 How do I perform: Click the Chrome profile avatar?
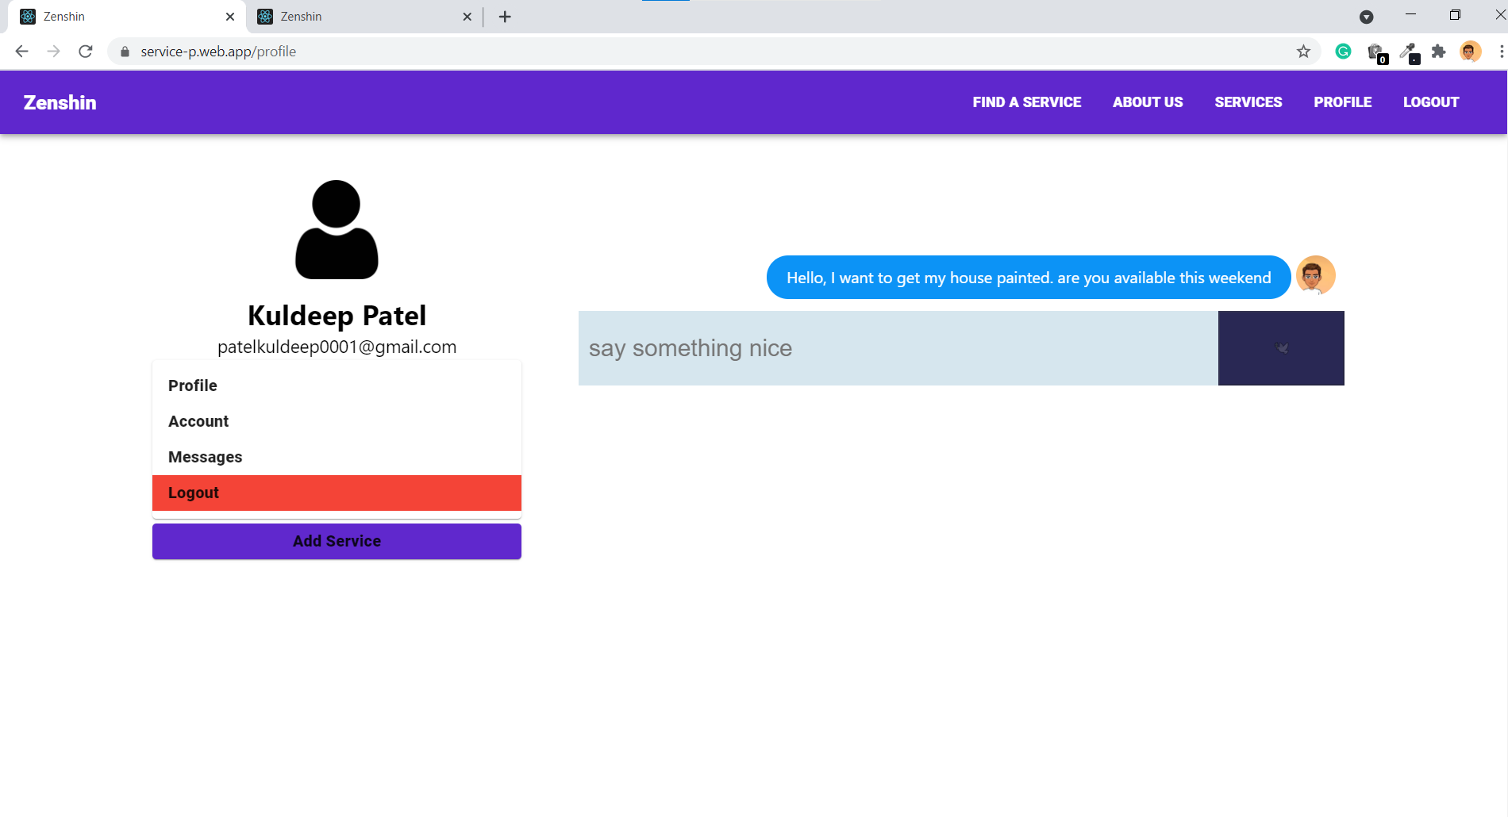[x=1470, y=52]
